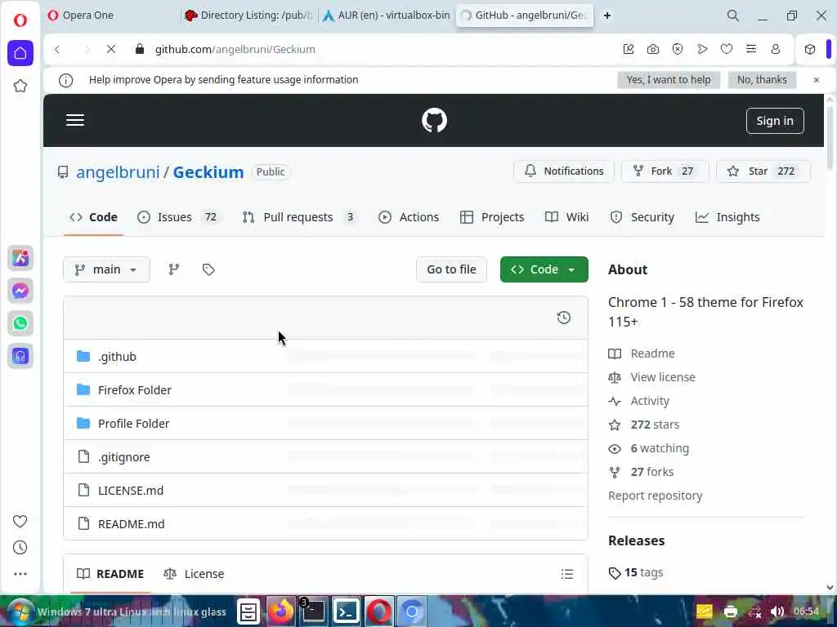The width and height of the screenshot is (837, 627).
Task: Go to GitHub homepage logo
Action: click(x=435, y=121)
